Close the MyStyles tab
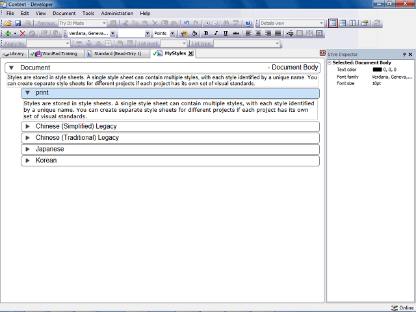Viewport: 416px width, 312px height. [190, 53]
